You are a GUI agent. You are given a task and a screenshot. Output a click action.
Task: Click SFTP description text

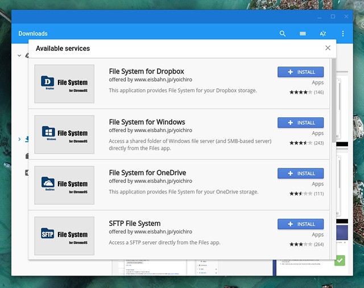pos(164,242)
